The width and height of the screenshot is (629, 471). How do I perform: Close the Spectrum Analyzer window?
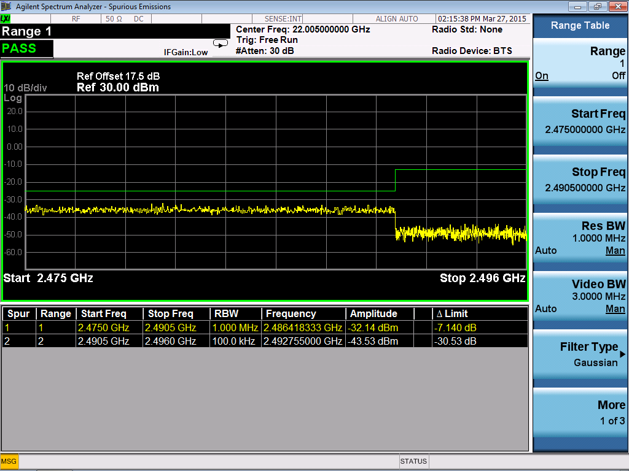[x=618, y=6]
